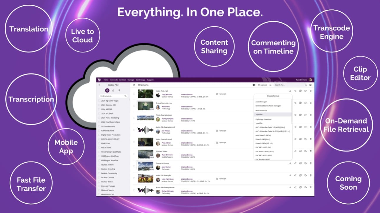Open comments icon for Video File Example

click(300, 175)
